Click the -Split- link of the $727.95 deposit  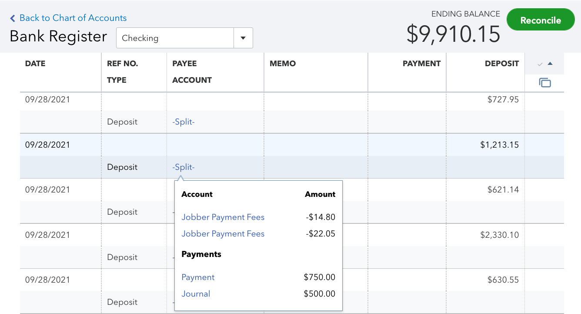pos(184,122)
